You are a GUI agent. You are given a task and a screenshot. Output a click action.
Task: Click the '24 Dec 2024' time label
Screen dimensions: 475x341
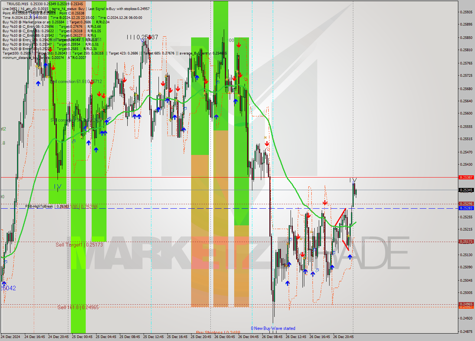tap(11, 337)
